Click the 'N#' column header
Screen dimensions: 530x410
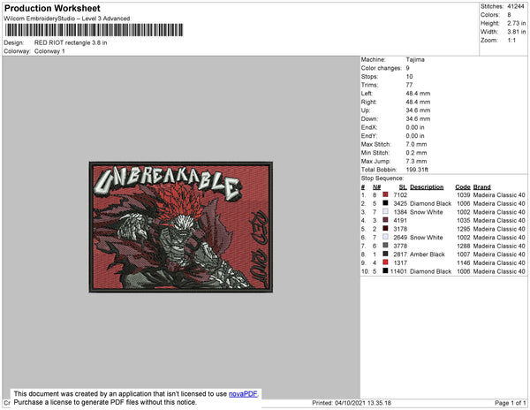[x=376, y=187]
